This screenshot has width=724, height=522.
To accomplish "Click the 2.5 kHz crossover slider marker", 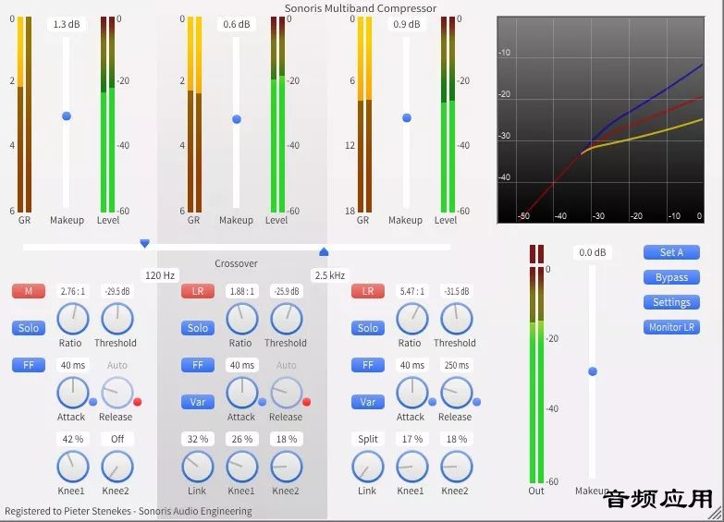I will click(x=324, y=251).
